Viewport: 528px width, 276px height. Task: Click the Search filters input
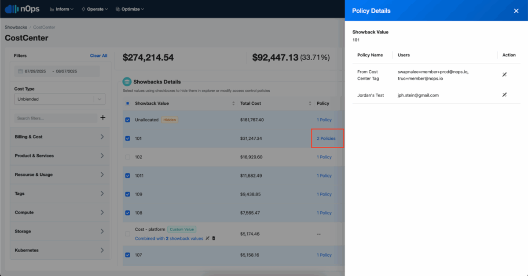pos(56,118)
